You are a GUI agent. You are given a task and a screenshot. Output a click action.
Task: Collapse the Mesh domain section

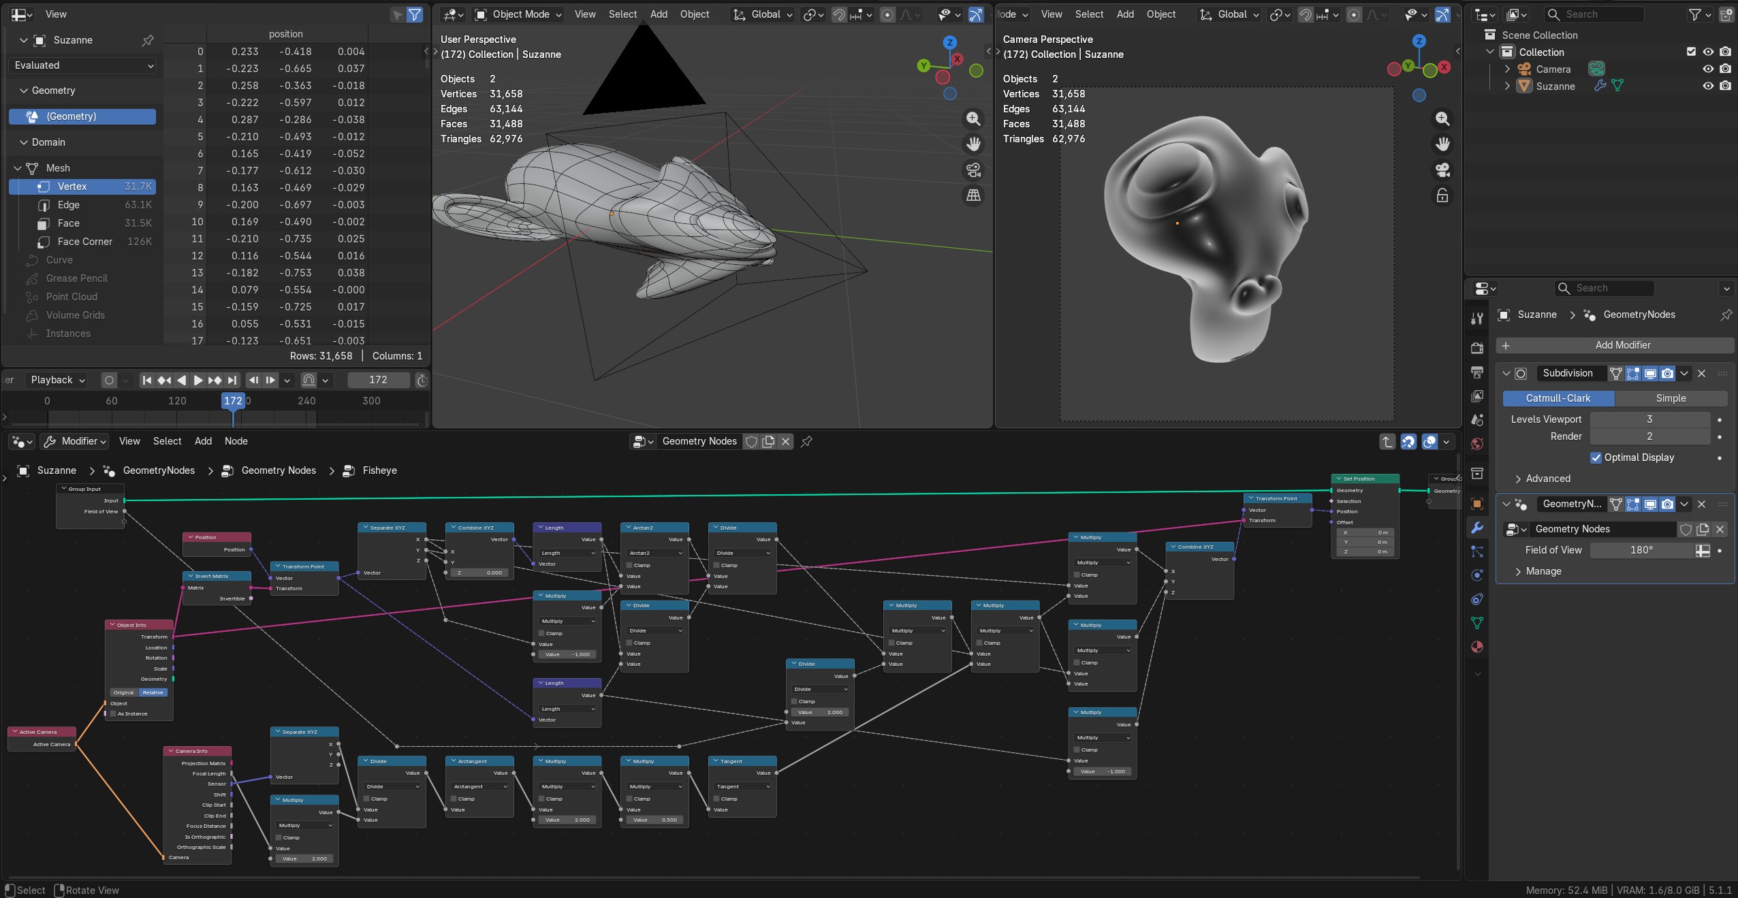pos(18,168)
